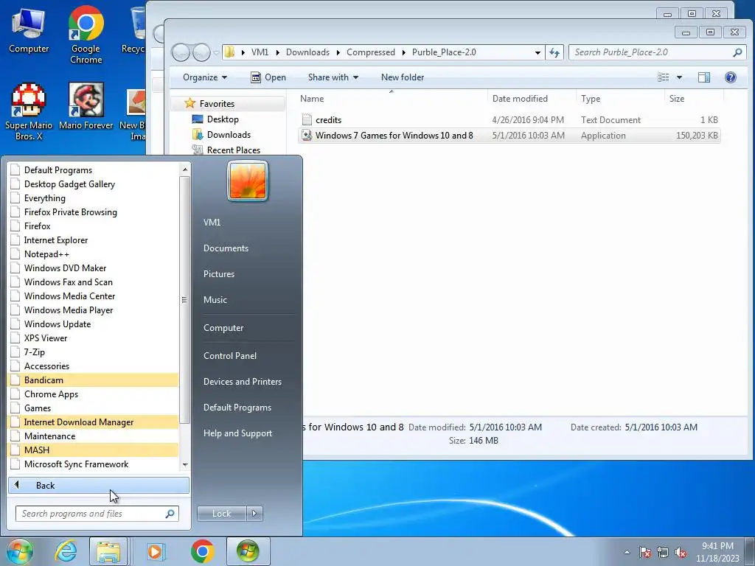
Task: Open Google Chrome desktop shortcut
Action: coord(86,35)
